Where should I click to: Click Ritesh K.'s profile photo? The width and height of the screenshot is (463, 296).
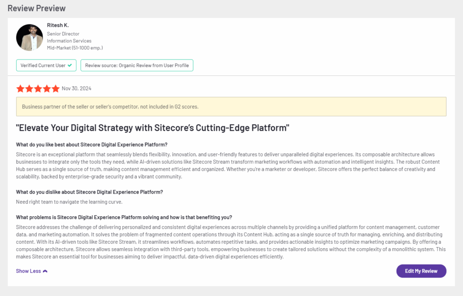(x=29, y=37)
